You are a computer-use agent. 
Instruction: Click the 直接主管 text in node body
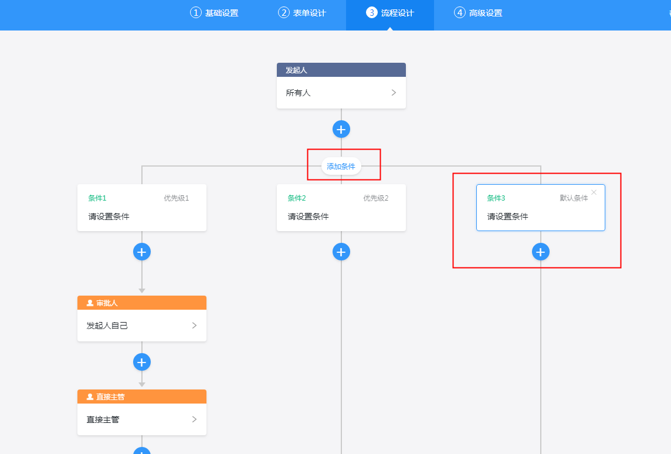coord(103,419)
